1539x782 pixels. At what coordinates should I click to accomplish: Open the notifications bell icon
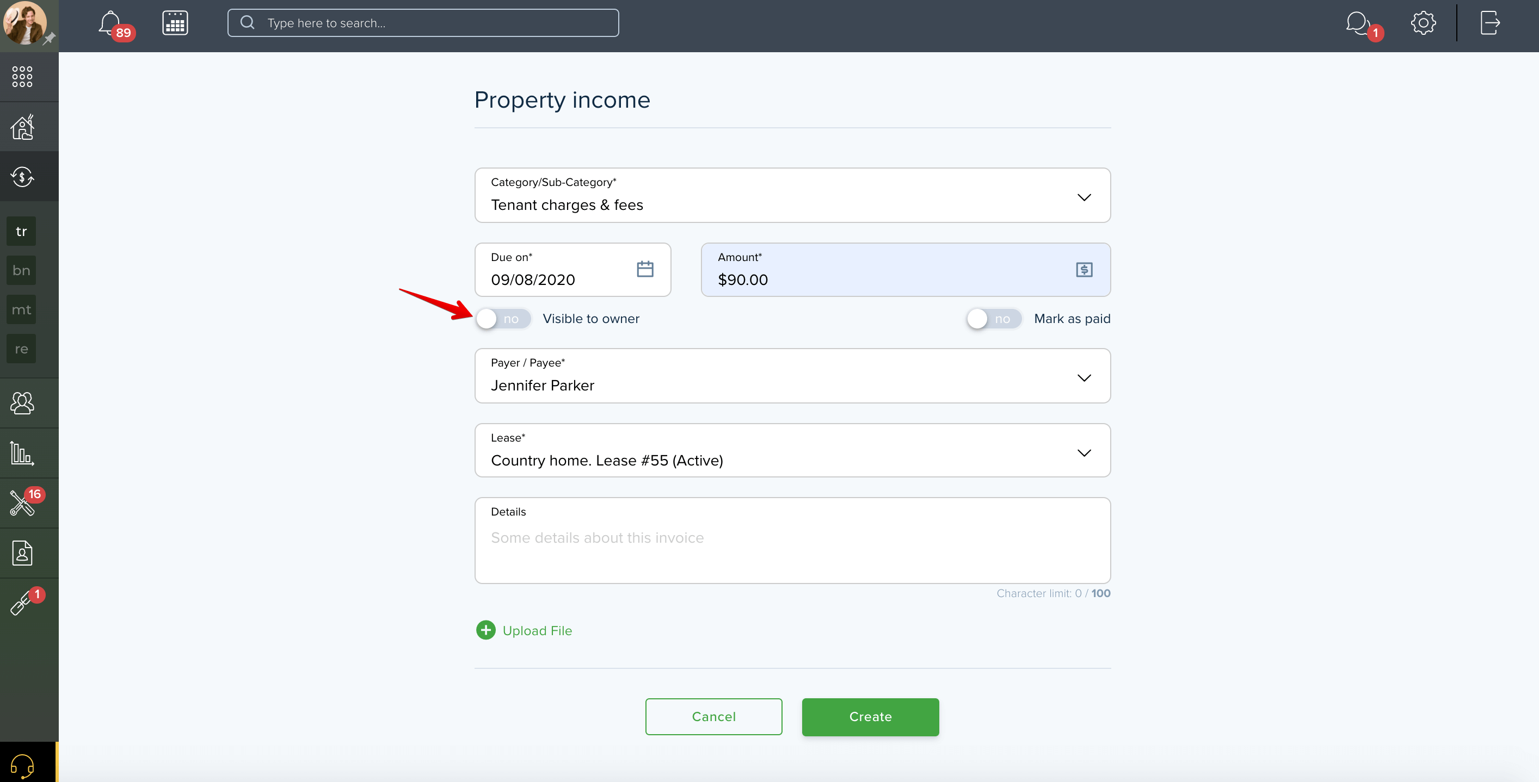click(x=110, y=23)
